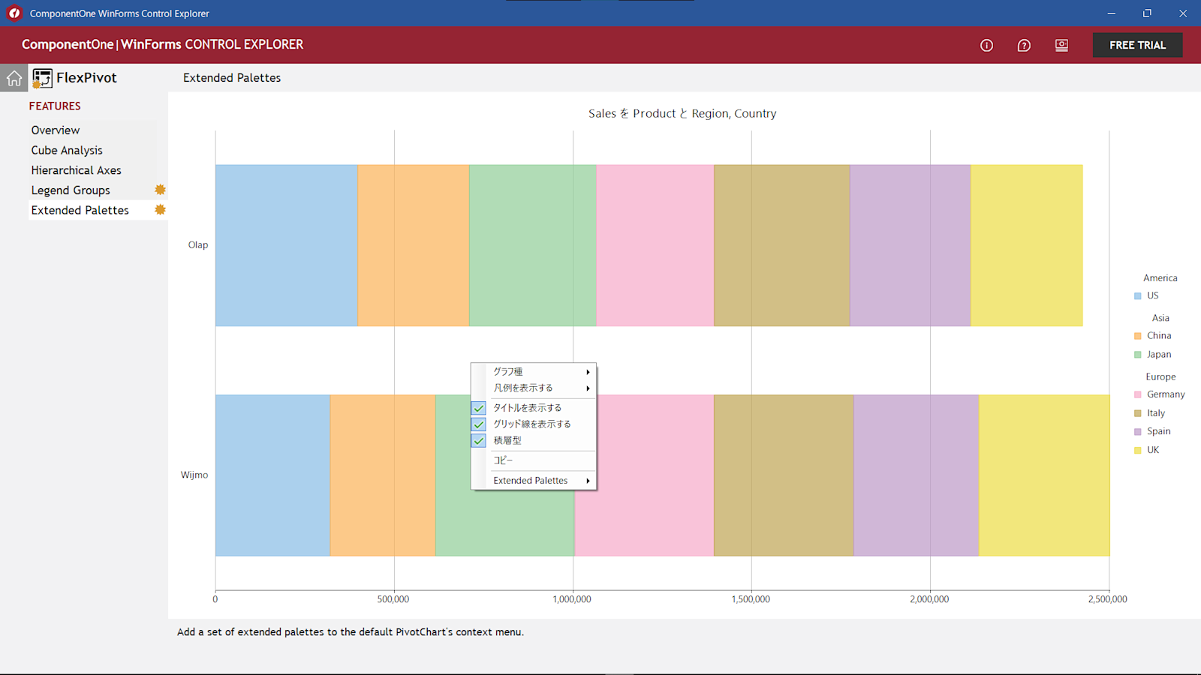Click the ComponentOne logo in the title bar
1201x675 pixels.
tap(14, 13)
